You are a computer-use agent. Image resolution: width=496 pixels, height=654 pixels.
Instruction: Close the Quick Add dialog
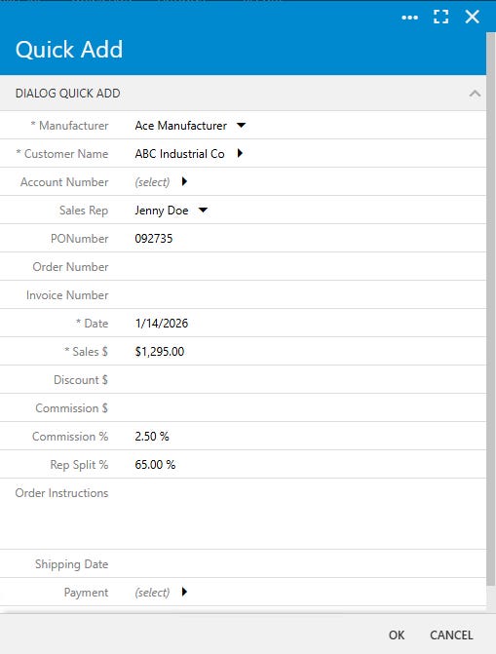point(473,18)
